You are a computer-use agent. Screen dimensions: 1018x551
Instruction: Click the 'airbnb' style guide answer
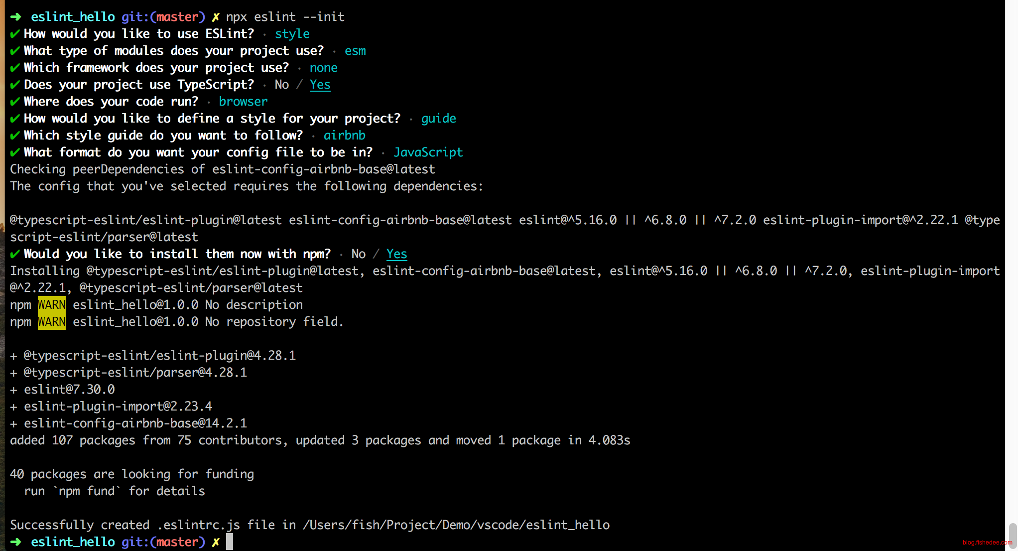(345, 136)
